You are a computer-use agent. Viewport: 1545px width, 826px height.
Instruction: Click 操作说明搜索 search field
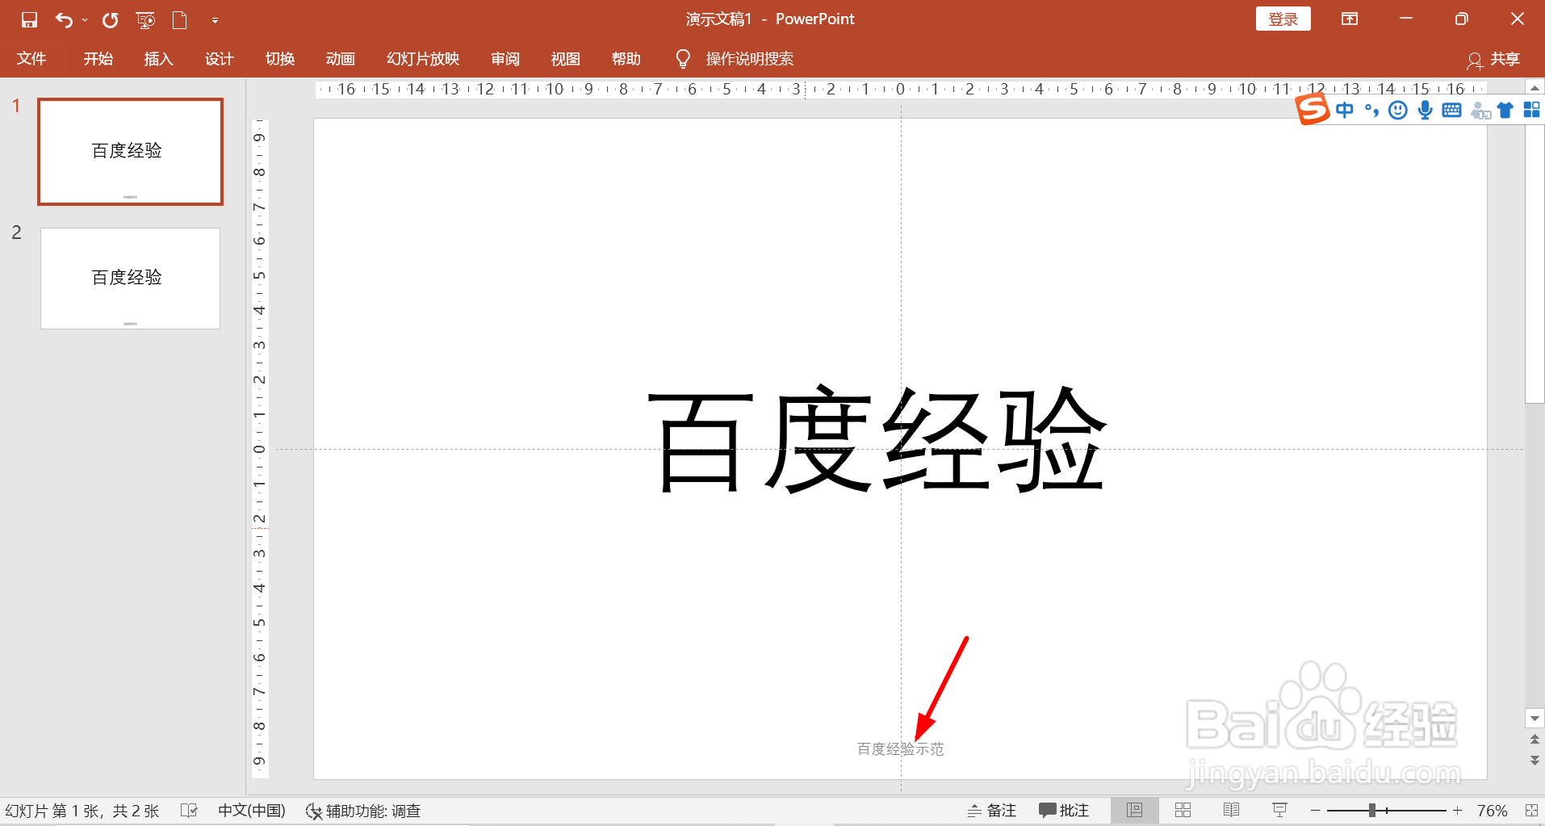[x=749, y=58]
